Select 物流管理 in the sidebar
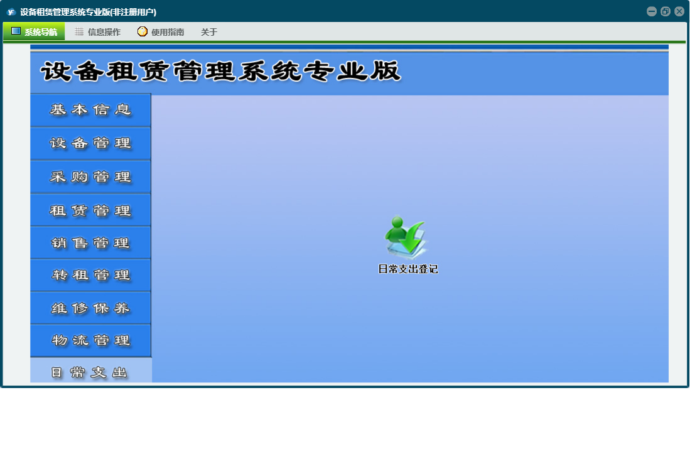The width and height of the screenshot is (690, 454). (90, 340)
